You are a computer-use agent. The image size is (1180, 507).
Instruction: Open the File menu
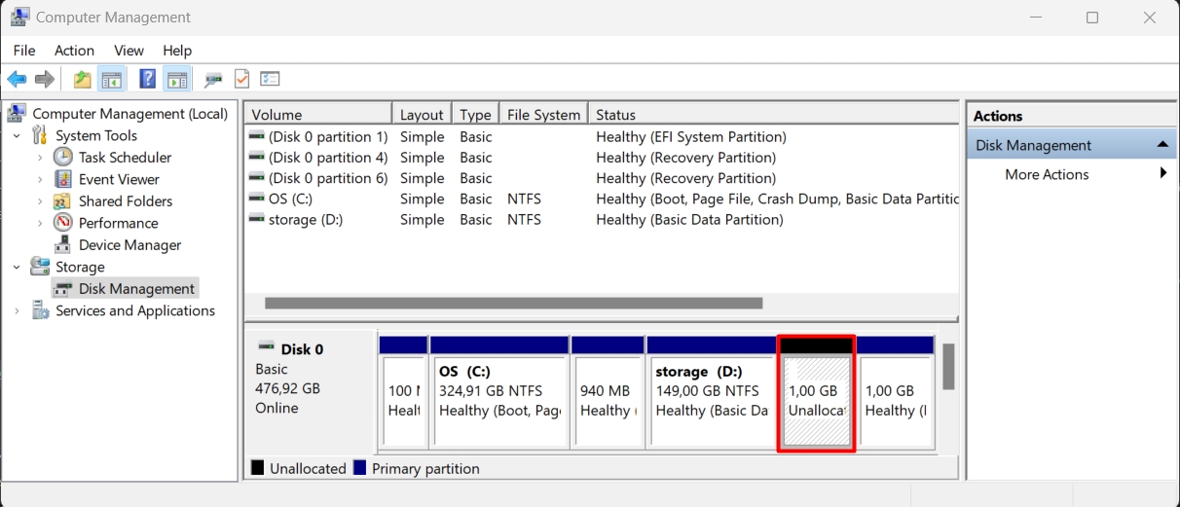(24, 51)
